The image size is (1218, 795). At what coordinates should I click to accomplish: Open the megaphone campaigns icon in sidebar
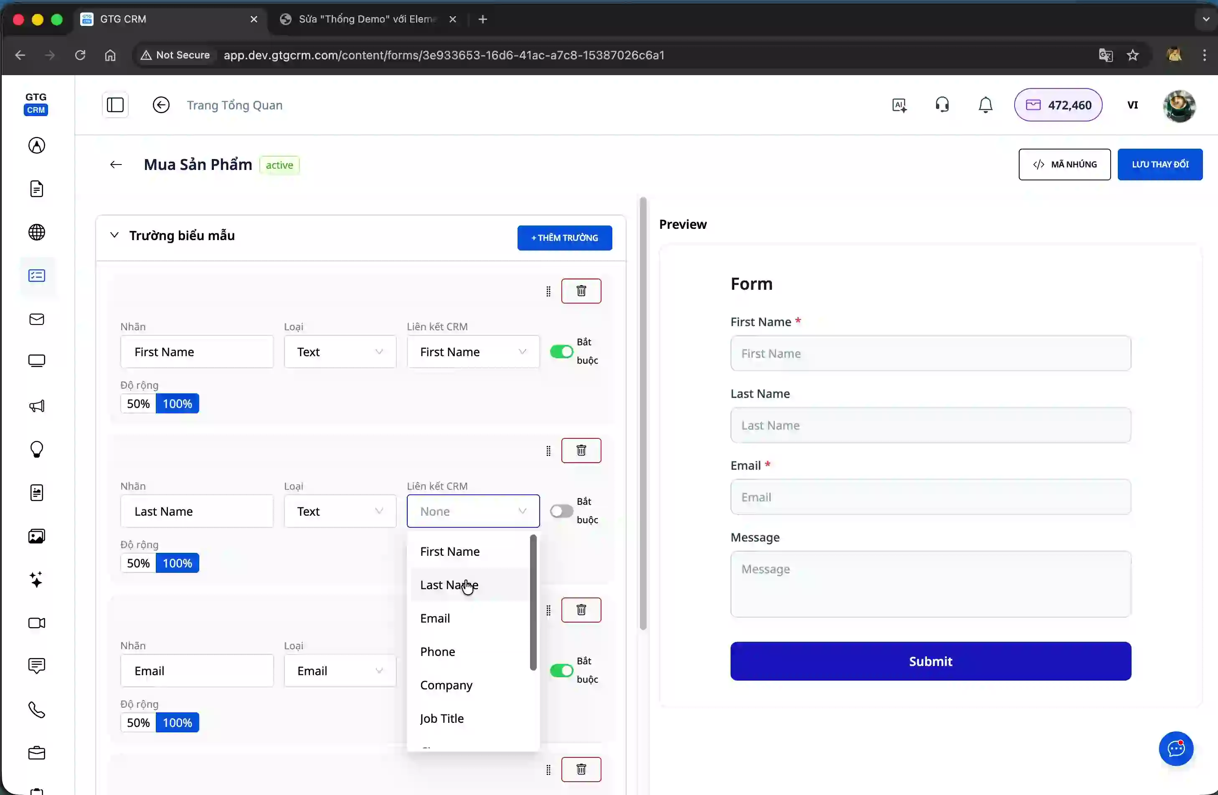pos(36,406)
